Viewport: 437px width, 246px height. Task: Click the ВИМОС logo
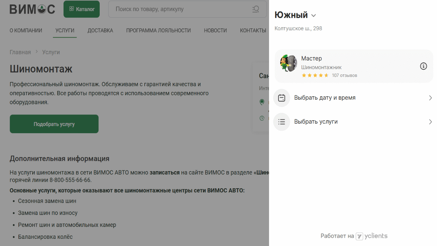[32, 9]
